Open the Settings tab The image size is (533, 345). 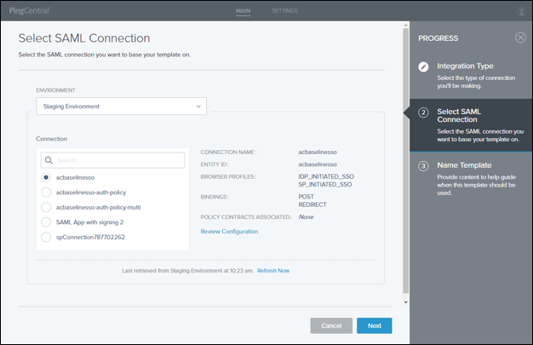[x=284, y=10]
